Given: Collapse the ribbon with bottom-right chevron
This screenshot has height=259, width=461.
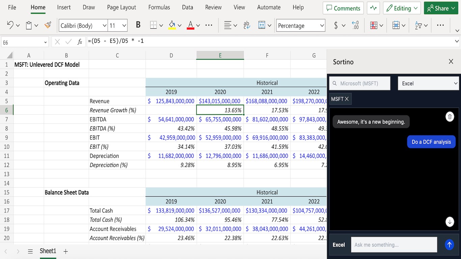Looking at the screenshot, I should [457, 31].
